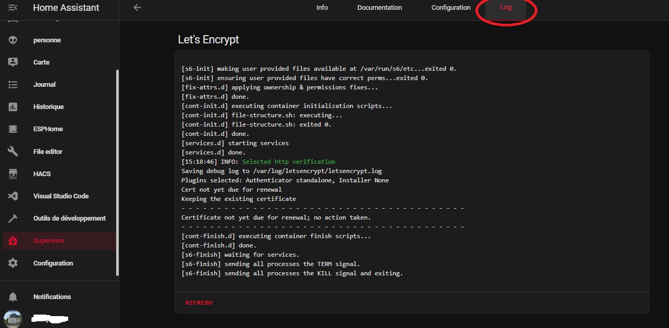This screenshot has height=328, width=669.
Task: Open the personne alien icon
Action: coord(13,40)
